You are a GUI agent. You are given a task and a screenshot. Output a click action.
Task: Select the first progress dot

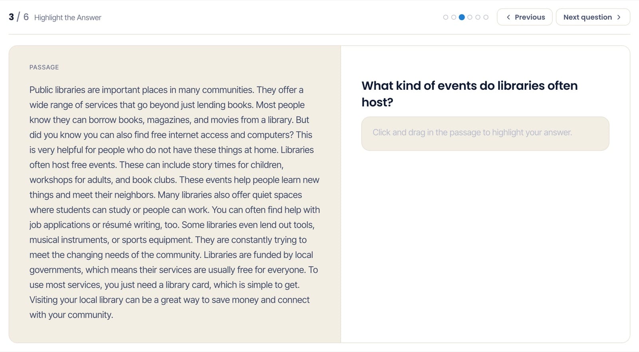tap(446, 17)
